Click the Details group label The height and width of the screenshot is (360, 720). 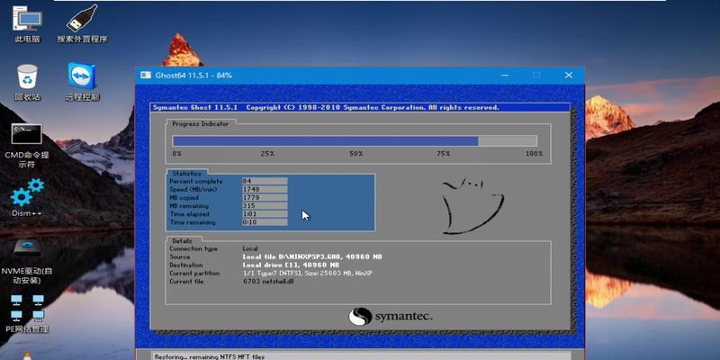(x=183, y=240)
